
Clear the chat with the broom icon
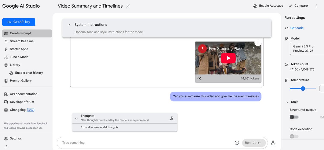pyautogui.click(x=273, y=143)
